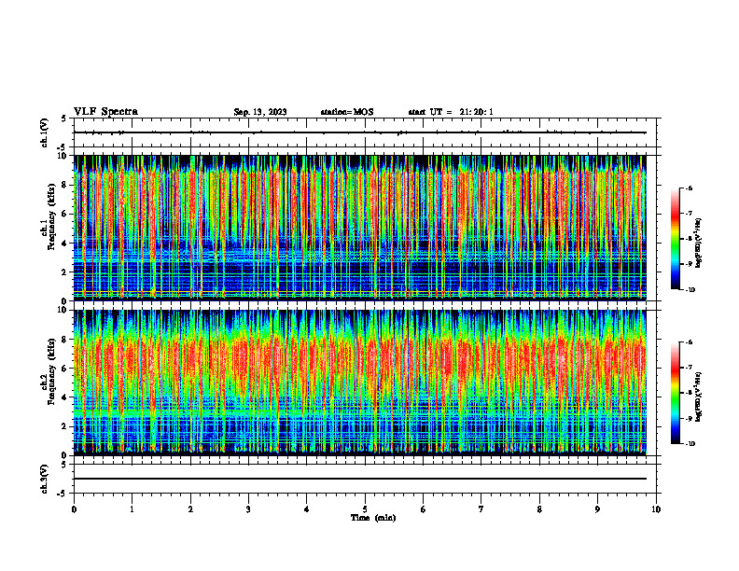Click the "Time (min)" axis label
The width and height of the screenshot is (739, 571).
click(x=373, y=518)
